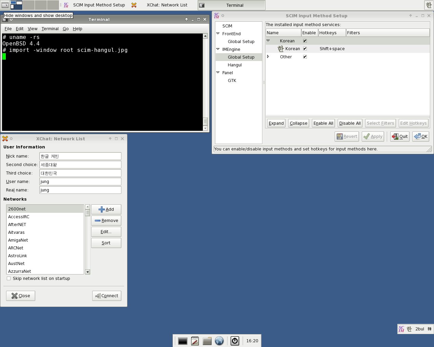The height and width of the screenshot is (347, 434).
Task: Click the Enable All button
Action: coord(323,123)
